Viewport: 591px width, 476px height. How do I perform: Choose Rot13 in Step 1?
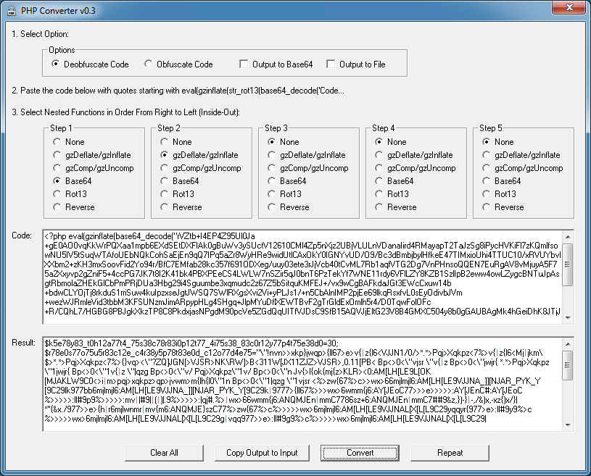(x=57, y=194)
